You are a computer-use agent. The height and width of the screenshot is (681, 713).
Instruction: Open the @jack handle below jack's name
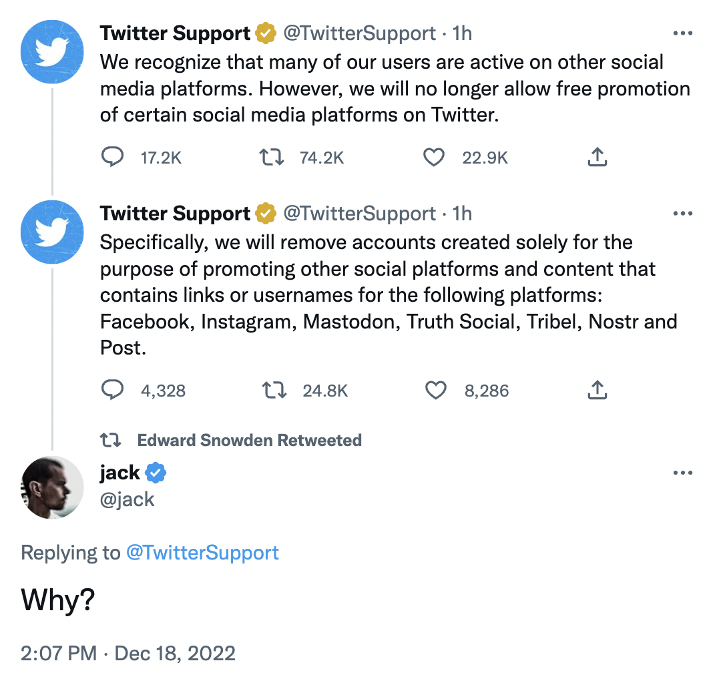[127, 499]
